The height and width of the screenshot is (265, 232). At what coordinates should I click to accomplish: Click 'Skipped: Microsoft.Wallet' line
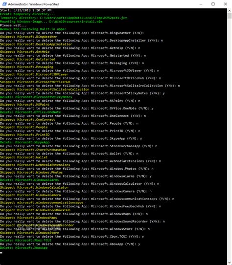coord(23,157)
